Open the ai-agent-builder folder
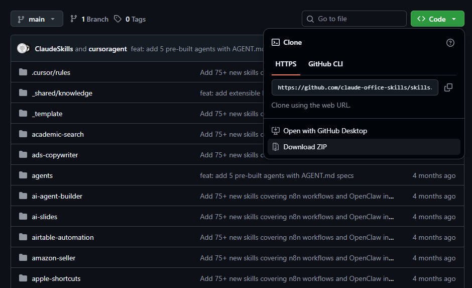 pyautogui.click(x=57, y=196)
